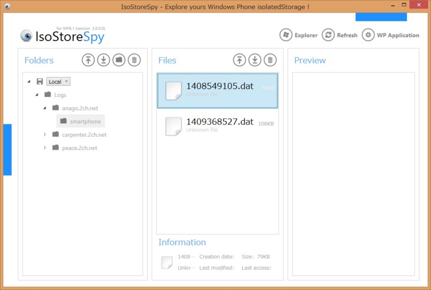The height and width of the screenshot is (290, 431).
Task: Maximize the IsoStoreSpy window
Action: pos(404,5)
